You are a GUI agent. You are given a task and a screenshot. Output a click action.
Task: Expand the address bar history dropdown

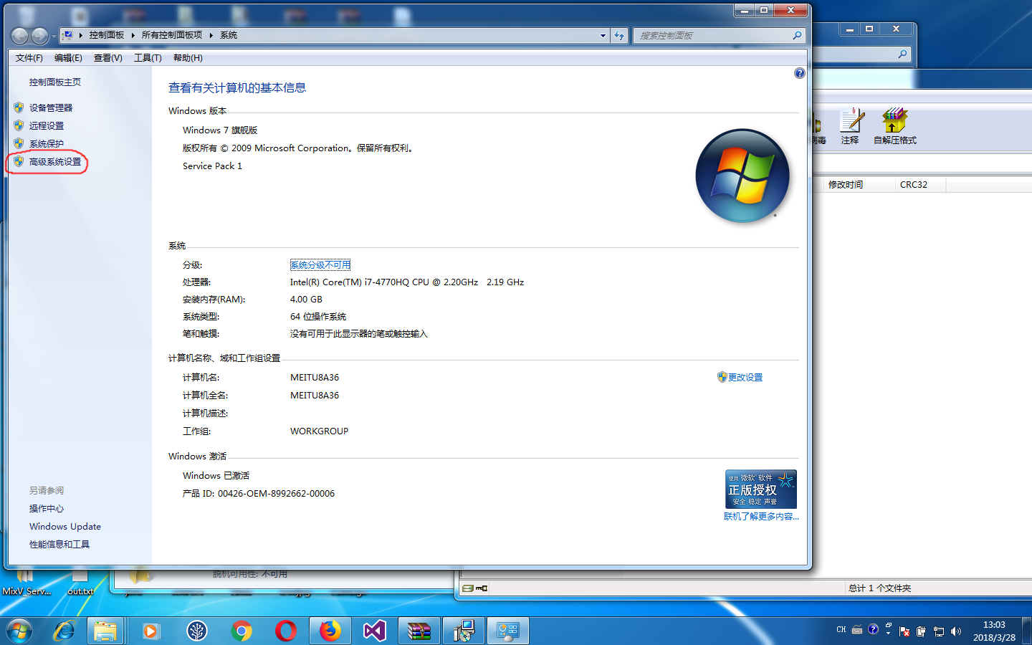tap(603, 35)
